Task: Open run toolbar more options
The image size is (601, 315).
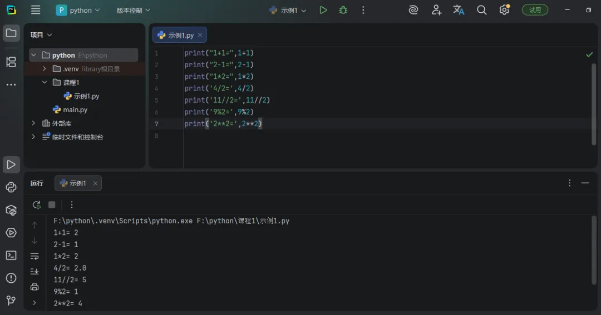Action: pyautogui.click(x=72, y=205)
